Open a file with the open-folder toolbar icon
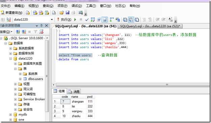The image size is (211, 123). point(61,13)
